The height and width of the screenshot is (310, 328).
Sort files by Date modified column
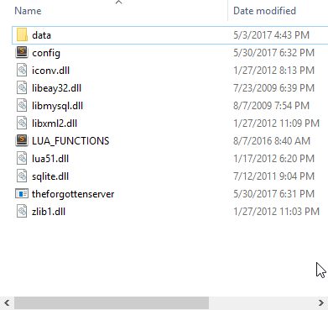tap(264, 11)
